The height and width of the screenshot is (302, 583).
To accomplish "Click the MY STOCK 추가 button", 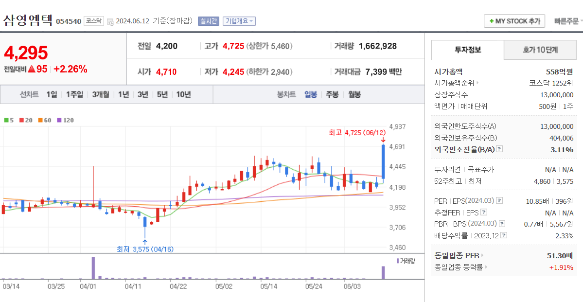I will 514,21.
